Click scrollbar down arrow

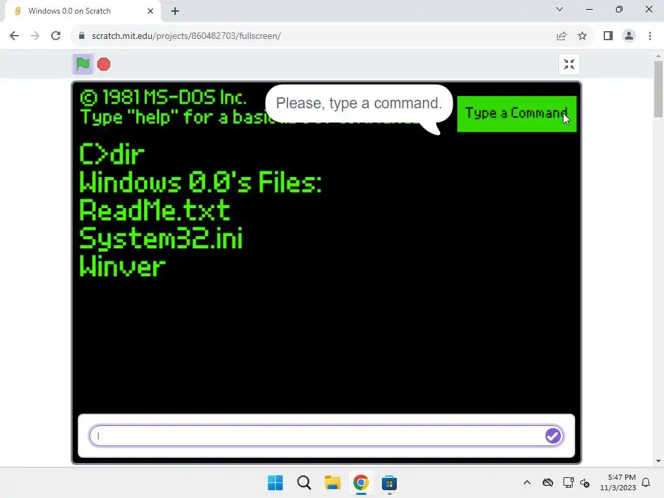click(658, 461)
